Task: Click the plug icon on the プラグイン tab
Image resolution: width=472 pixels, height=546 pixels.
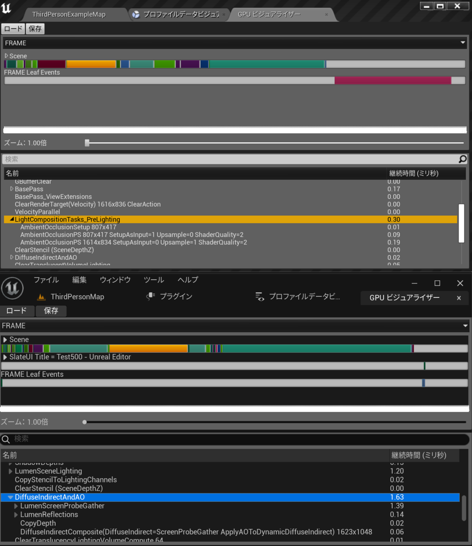Action: 151,297
